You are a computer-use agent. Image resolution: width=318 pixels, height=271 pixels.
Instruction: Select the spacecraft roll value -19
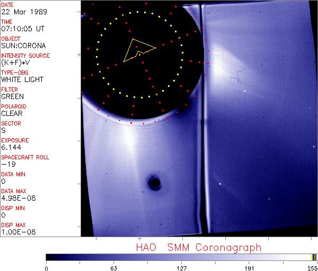click(6, 164)
